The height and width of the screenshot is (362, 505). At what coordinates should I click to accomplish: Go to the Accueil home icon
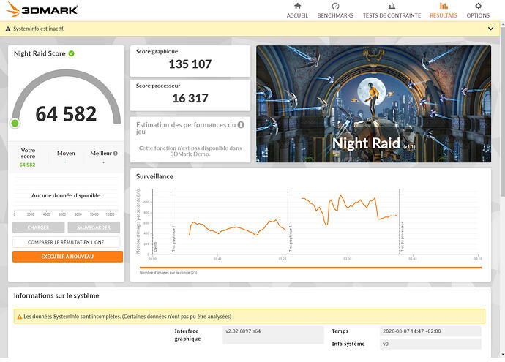click(297, 6)
